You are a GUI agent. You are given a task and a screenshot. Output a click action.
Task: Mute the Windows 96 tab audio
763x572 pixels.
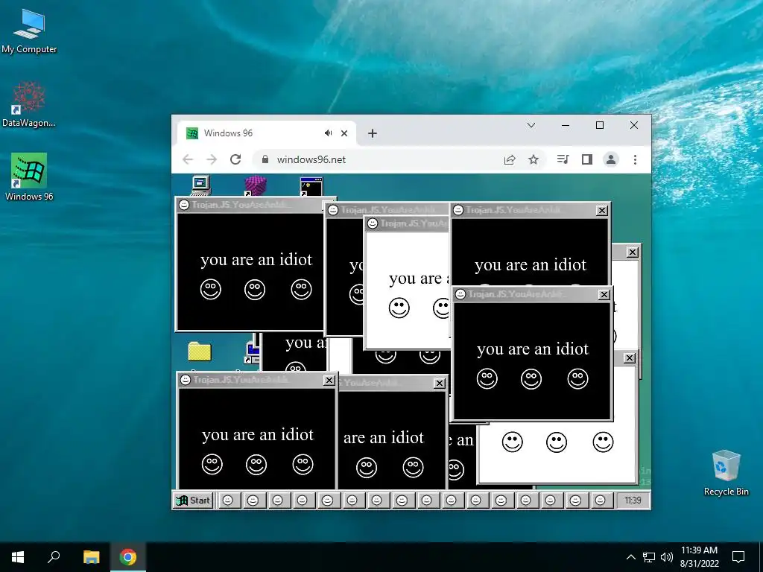tap(329, 133)
